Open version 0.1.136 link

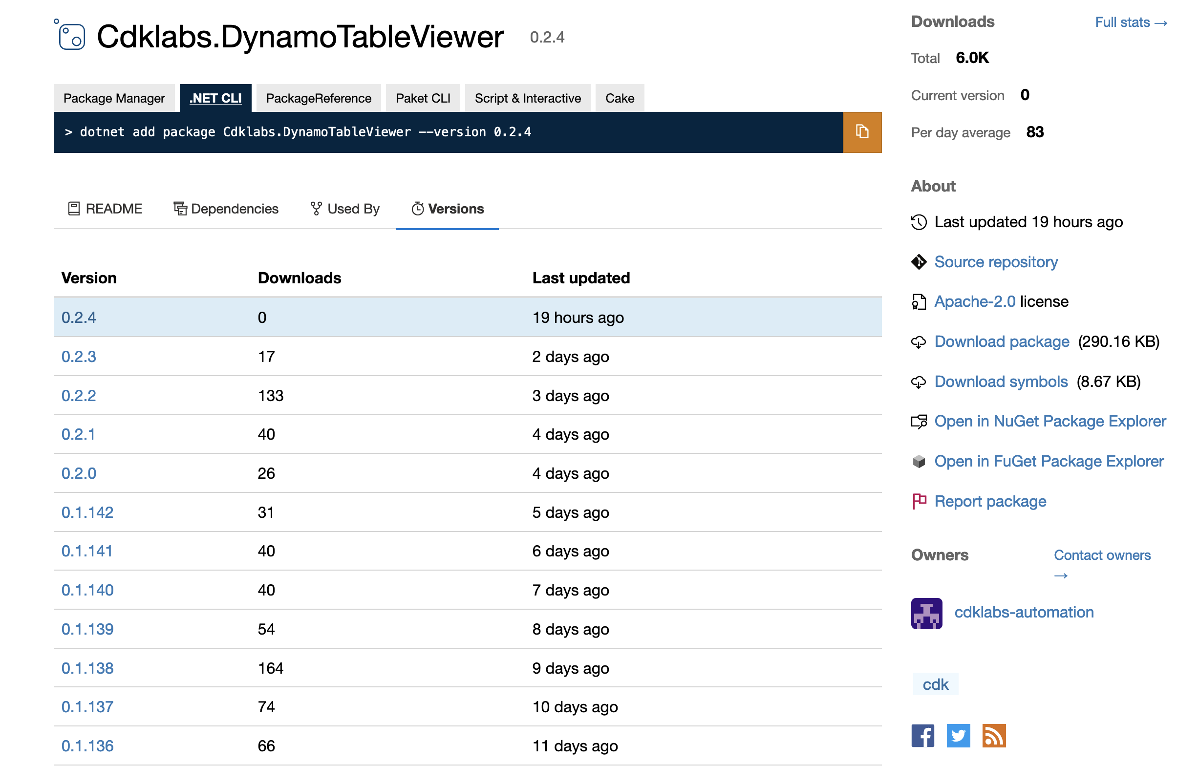pyautogui.click(x=87, y=745)
